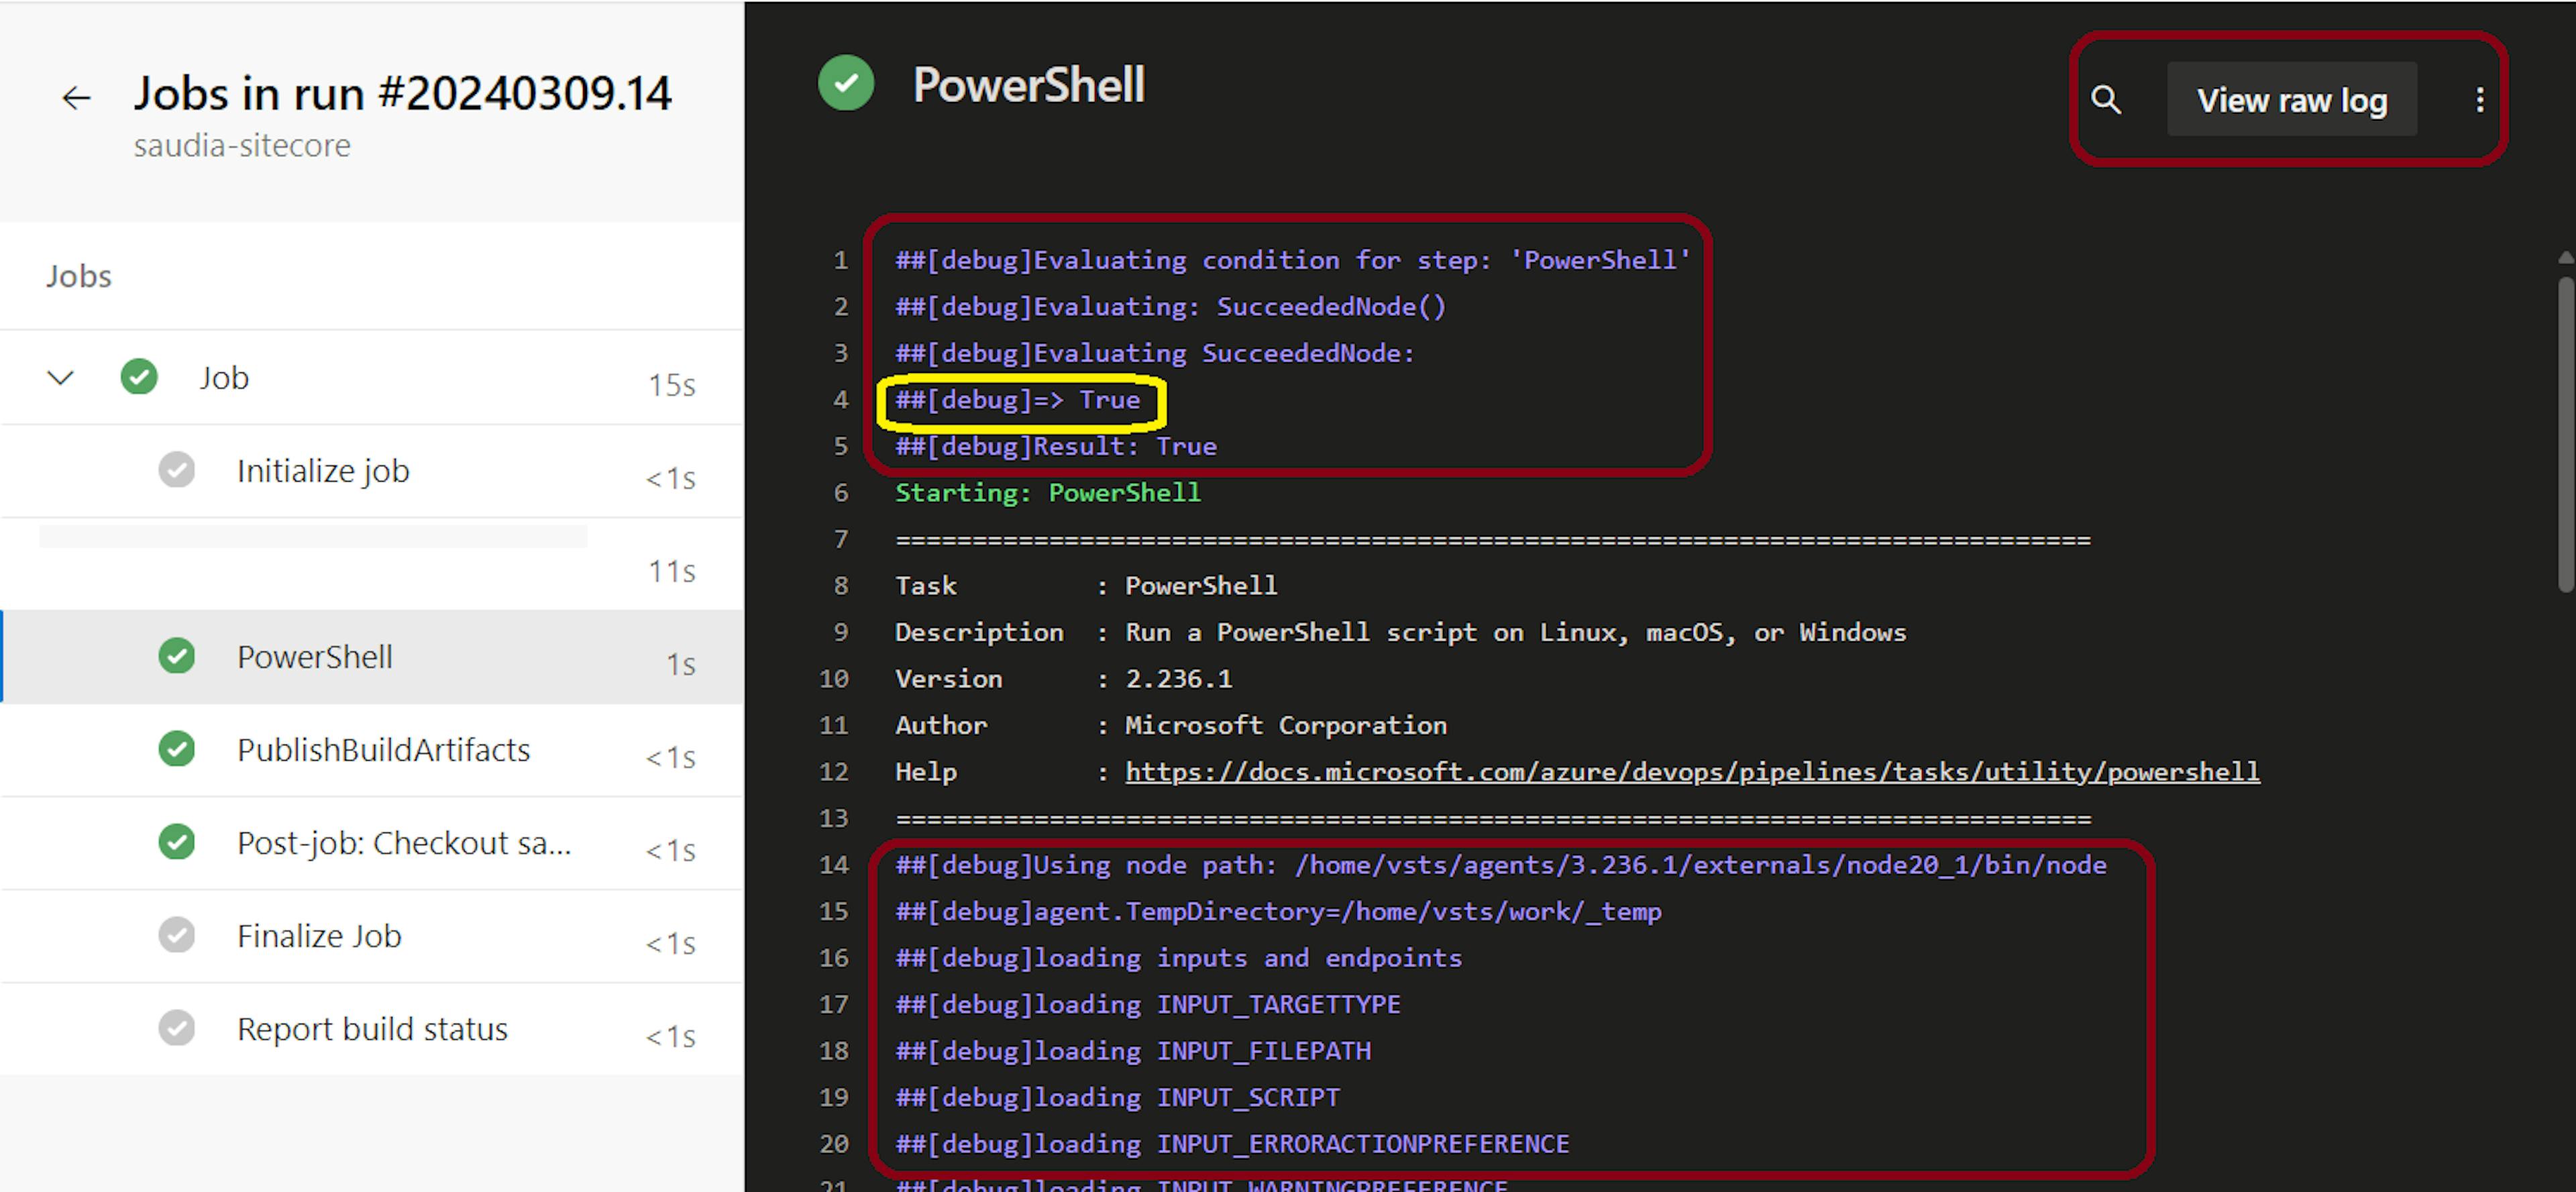Open the kebab menu beside View raw log
This screenshot has width=2576, height=1192.
[x=2481, y=99]
